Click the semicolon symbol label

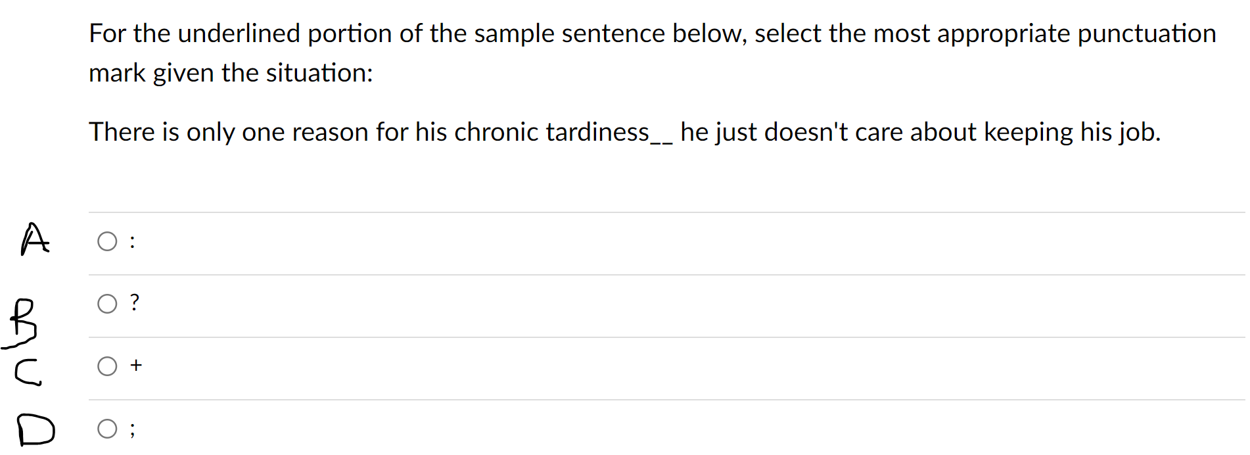point(131,429)
